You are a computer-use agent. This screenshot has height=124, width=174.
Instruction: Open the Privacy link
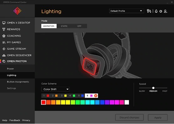[26, 120]
